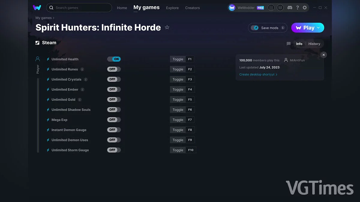The height and width of the screenshot is (202, 360).
Task: Click Create desktop shortcut link
Action: (258, 75)
